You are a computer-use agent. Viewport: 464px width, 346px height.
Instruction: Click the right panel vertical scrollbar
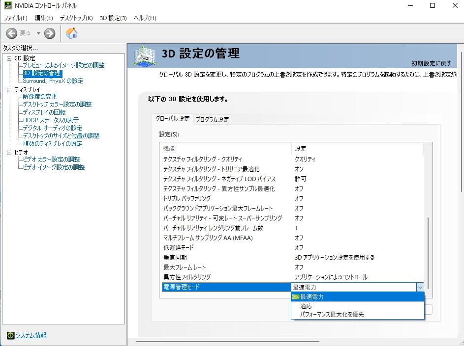tap(462, 122)
